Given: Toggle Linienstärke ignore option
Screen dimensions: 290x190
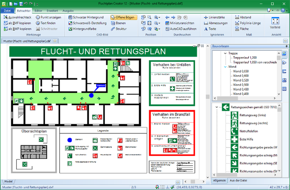Looking at the screenshot, I should click(215, 17).
